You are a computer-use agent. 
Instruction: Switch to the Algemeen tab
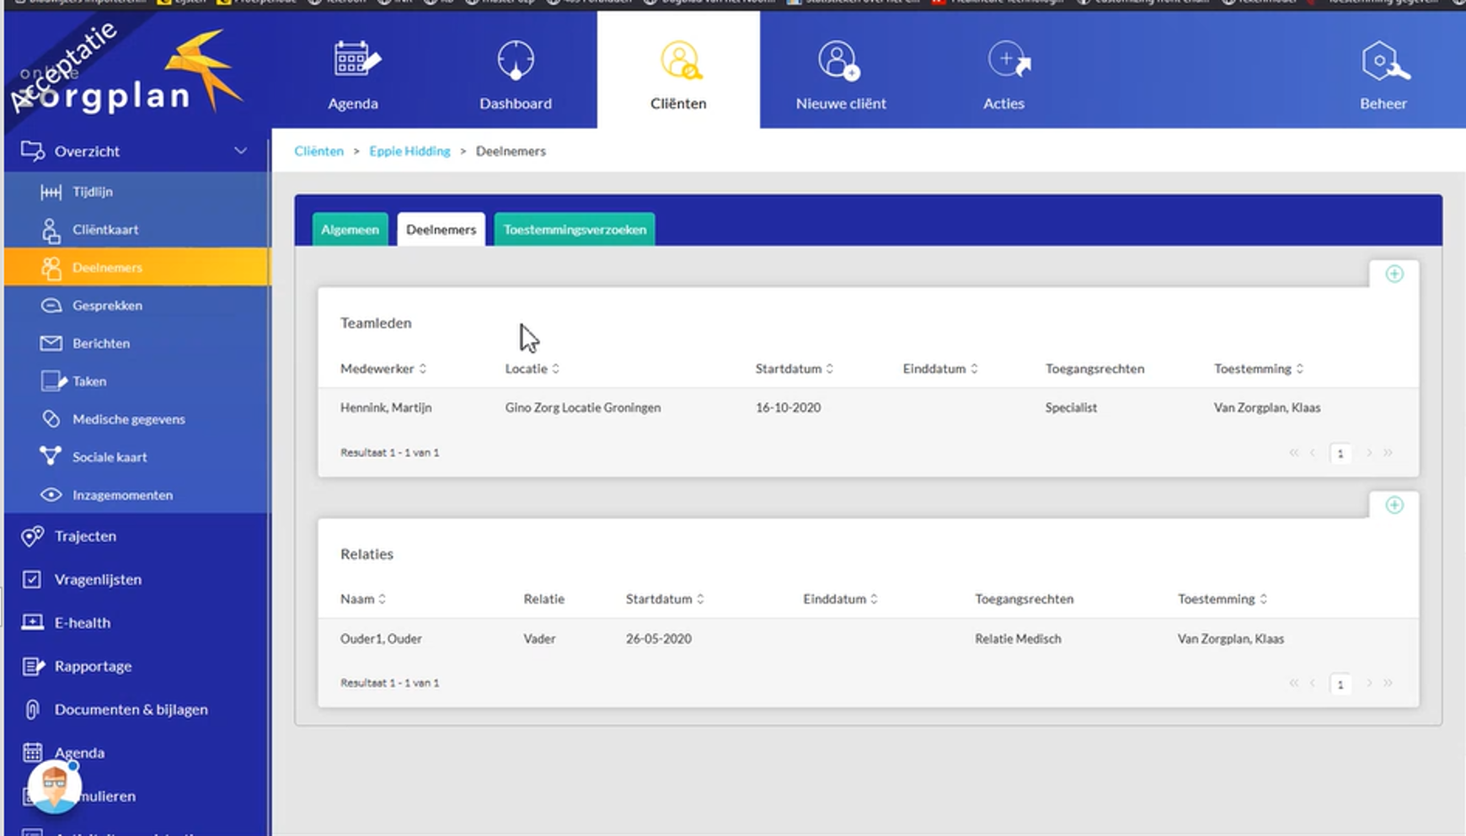[x=350, y=229]
